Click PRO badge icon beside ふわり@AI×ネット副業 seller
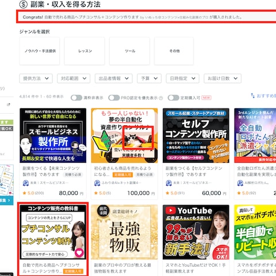 [97, 183]
